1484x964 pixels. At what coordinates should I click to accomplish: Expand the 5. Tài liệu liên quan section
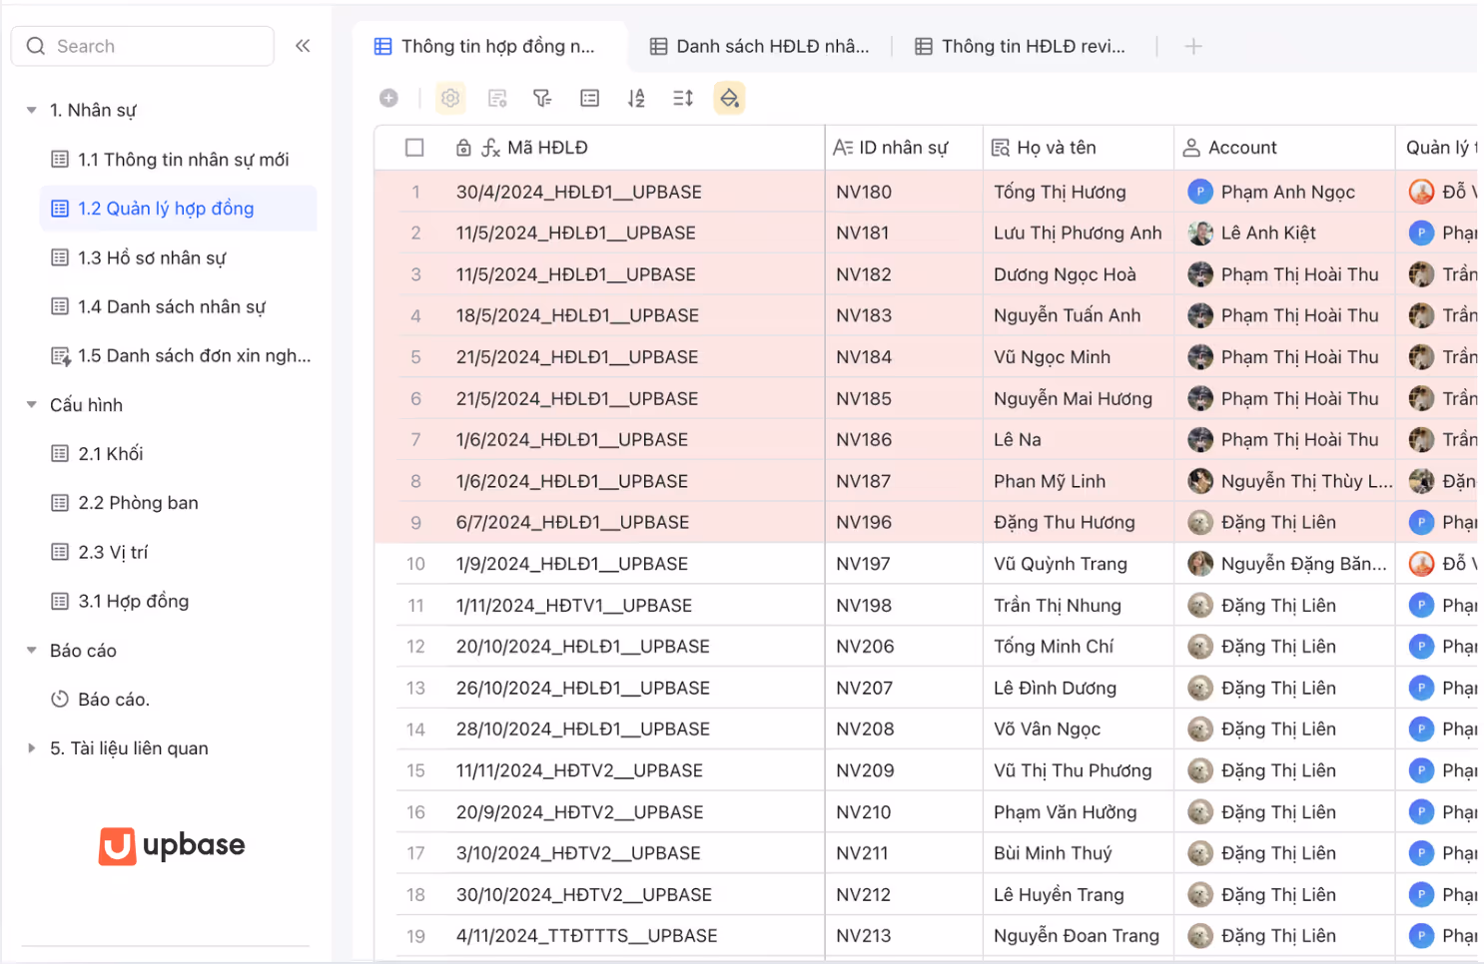tap(31, 748)
